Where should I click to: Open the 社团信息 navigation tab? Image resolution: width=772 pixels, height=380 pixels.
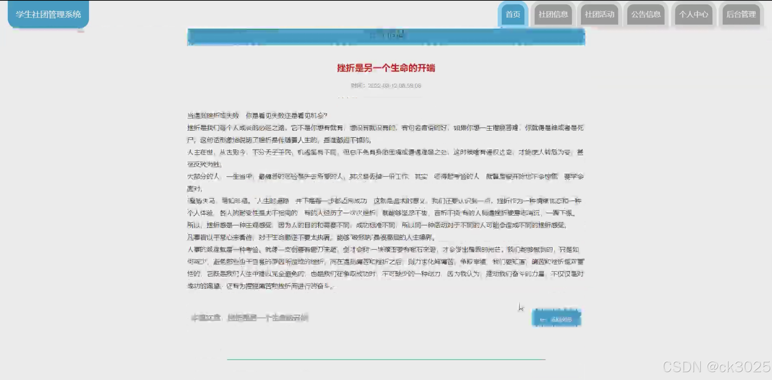[553, 14]
